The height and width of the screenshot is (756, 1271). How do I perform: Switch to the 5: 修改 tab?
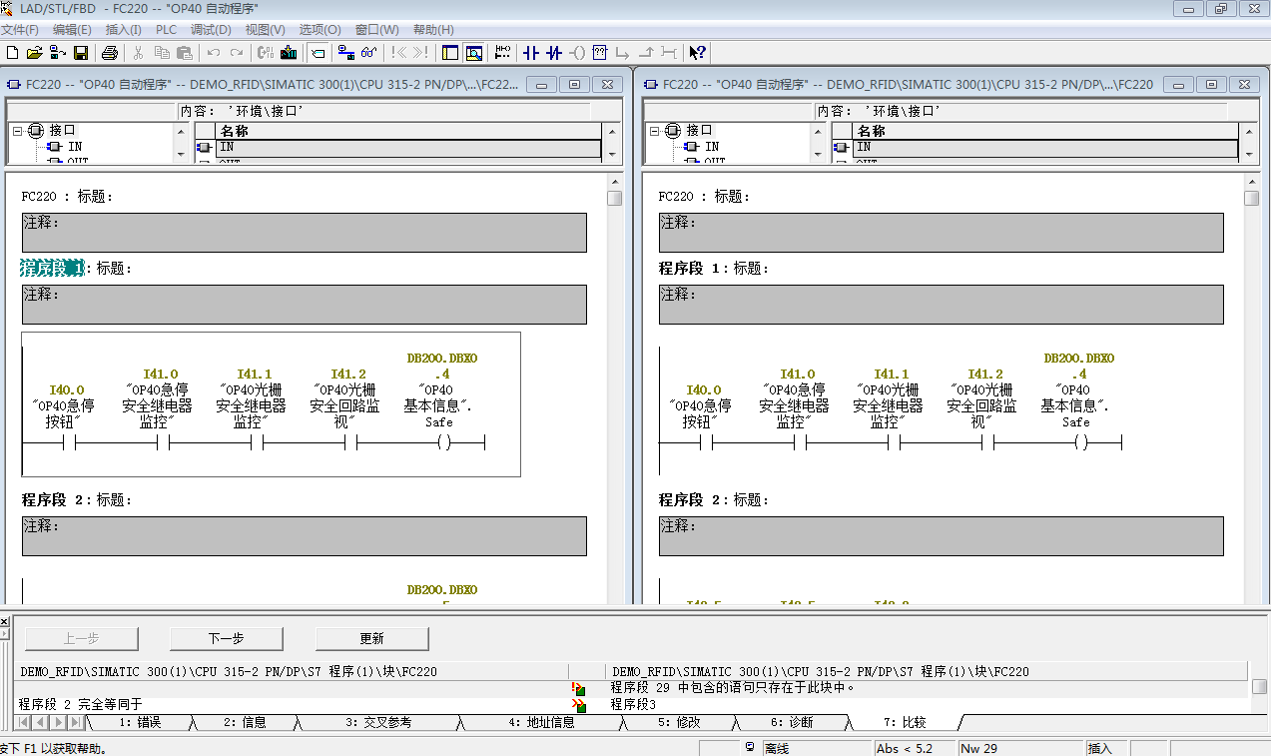pyautogui.click(x=679, y=722)
